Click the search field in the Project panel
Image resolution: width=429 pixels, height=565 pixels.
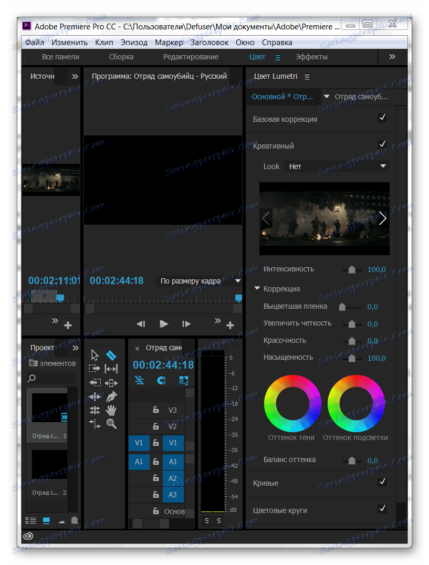[x=51, y=378]
